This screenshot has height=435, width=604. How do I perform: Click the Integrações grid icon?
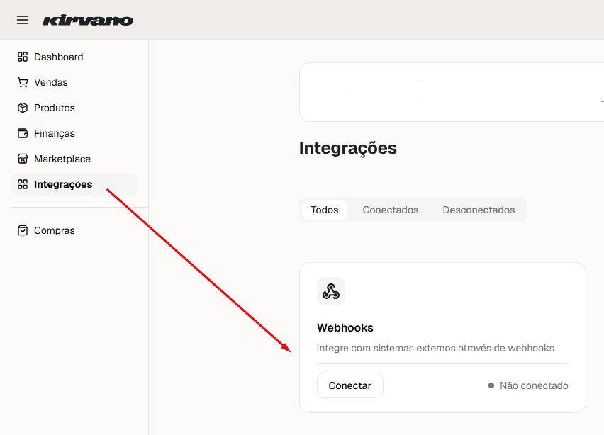(23, 184)
